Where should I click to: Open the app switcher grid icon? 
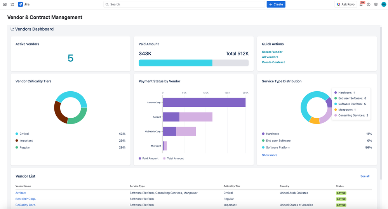[12, 4]
